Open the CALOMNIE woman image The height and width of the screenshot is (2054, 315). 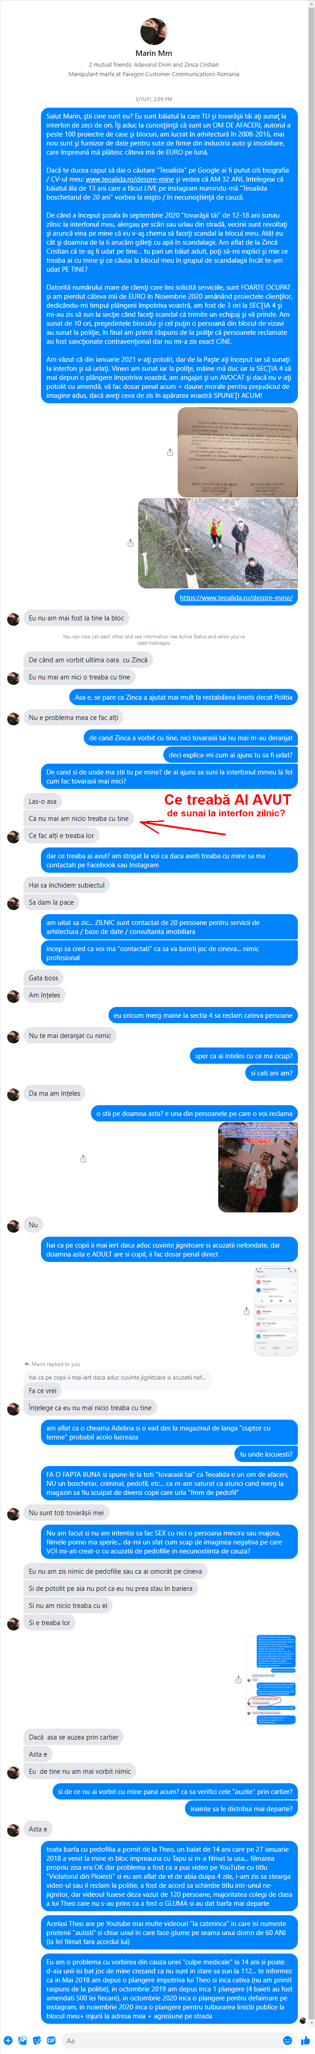coord(258,1166)
